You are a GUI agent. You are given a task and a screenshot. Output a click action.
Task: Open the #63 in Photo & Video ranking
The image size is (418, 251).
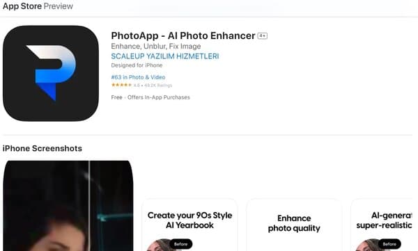pyautogui.click(x=138, y=77)
